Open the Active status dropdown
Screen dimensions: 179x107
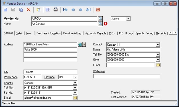pos(128,19)
